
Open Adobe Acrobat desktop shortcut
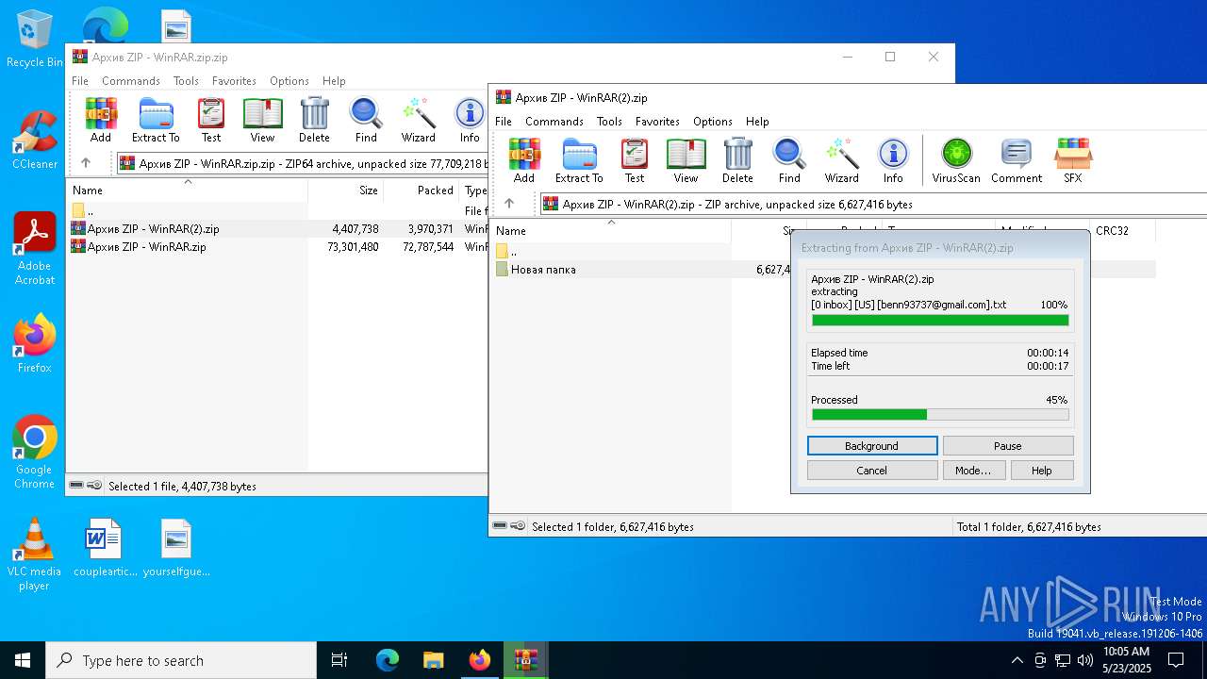click(35, 248)
